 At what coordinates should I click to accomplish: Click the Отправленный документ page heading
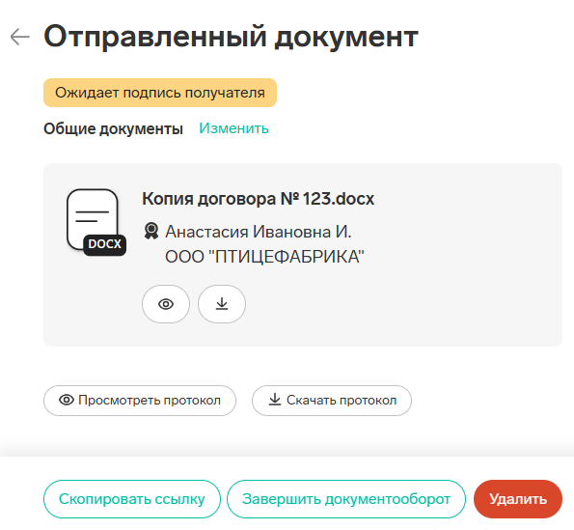231,37
